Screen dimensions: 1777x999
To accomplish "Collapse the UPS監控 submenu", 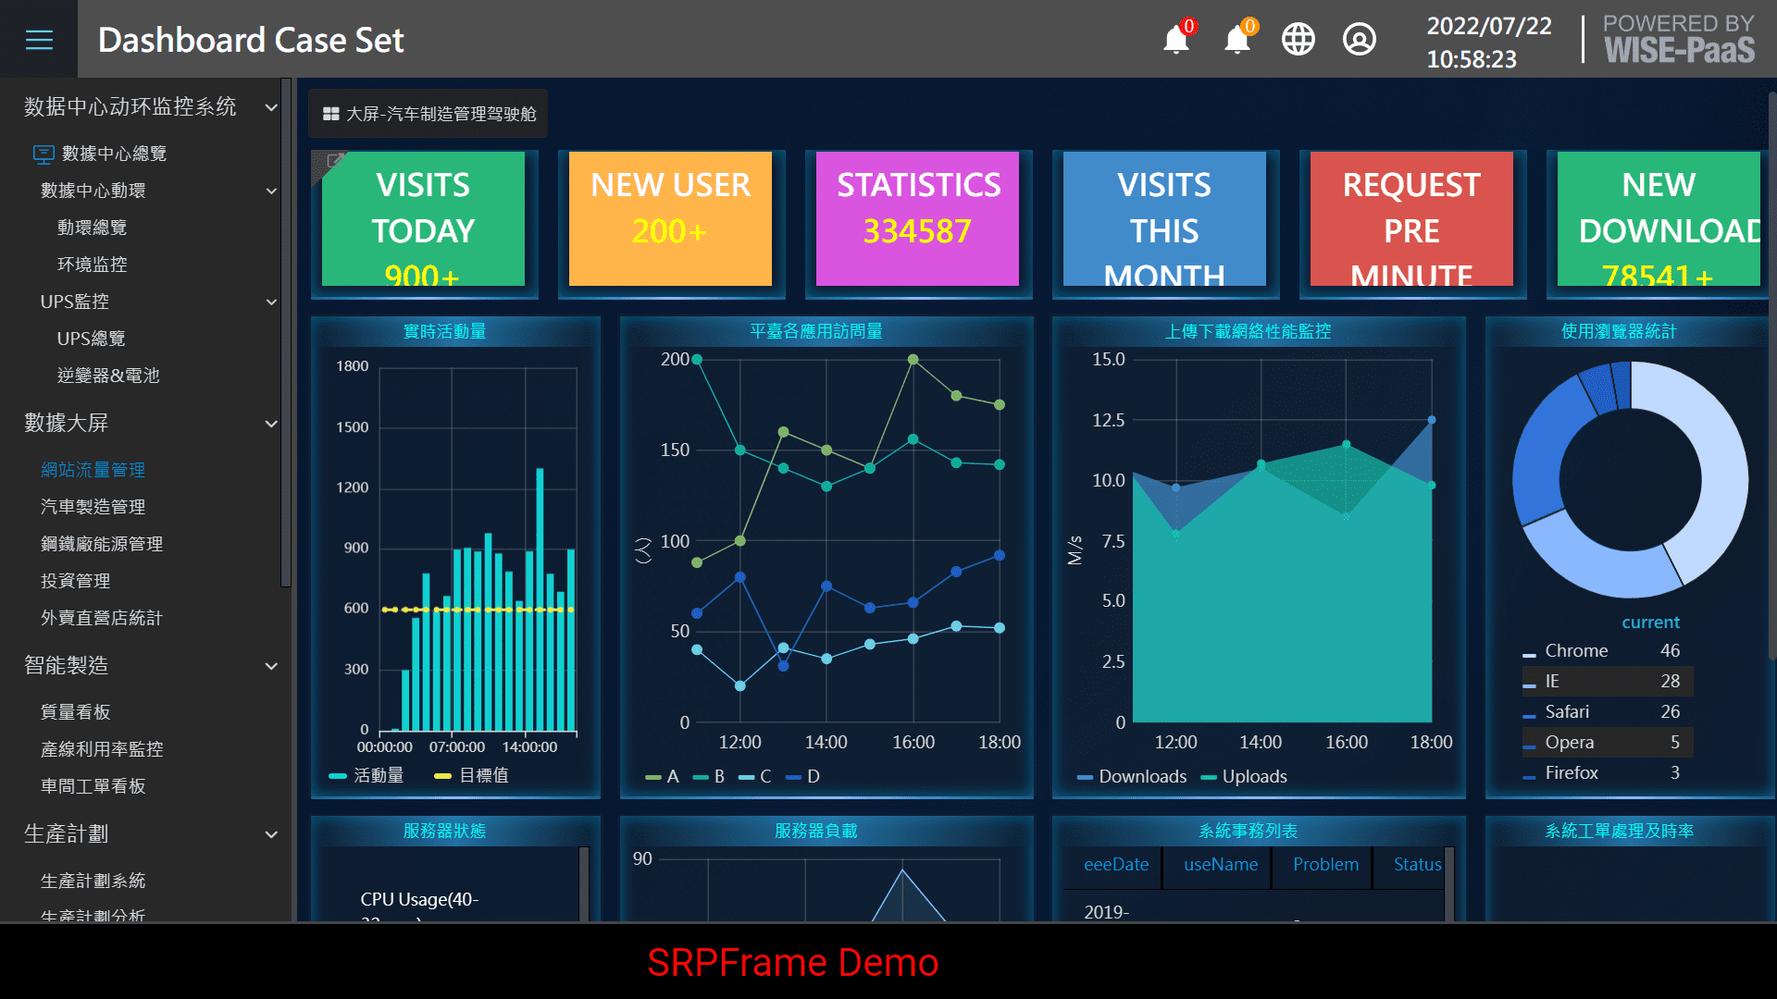I will (x=271, y=302).
